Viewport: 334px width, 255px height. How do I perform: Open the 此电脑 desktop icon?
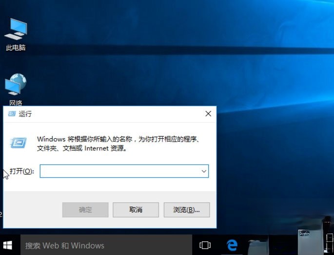pos(16,35)
